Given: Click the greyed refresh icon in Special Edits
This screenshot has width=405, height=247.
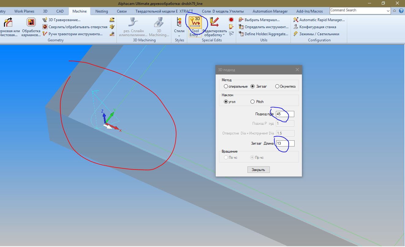Looking at the screenshot, I should pos(231,34).
